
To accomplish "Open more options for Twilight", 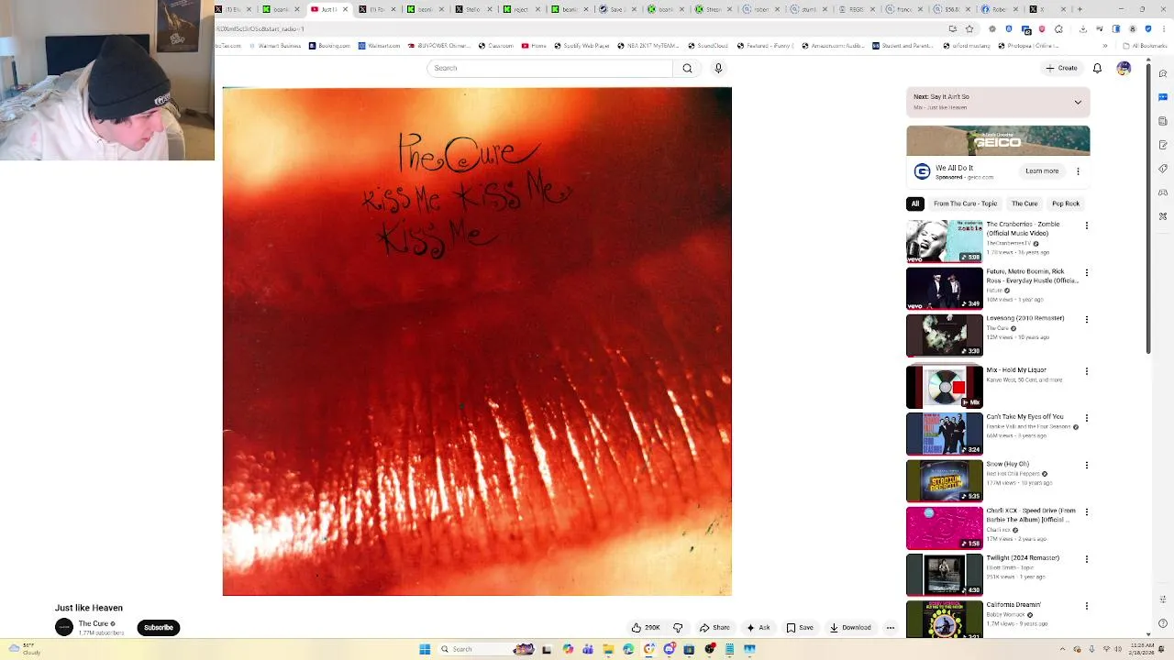I will coord(1087,559).
